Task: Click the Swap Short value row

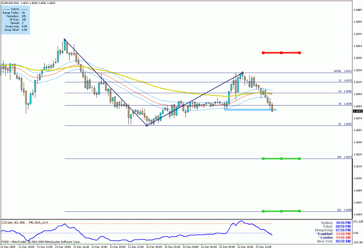Action: tap(16, 30)
